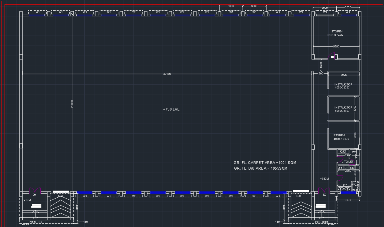
Task: Pick the 1850 dimension text near upper WC
Action: click(x=356, y=157)
